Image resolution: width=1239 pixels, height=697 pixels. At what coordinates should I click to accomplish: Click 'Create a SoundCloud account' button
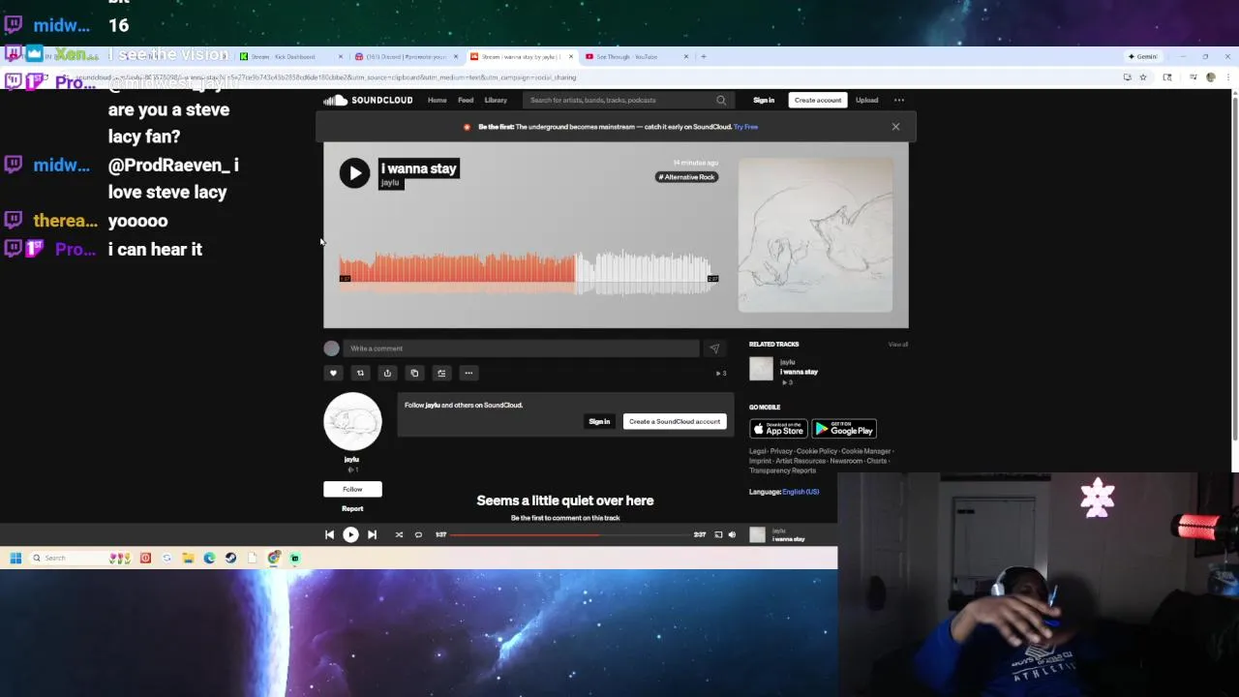675,421
